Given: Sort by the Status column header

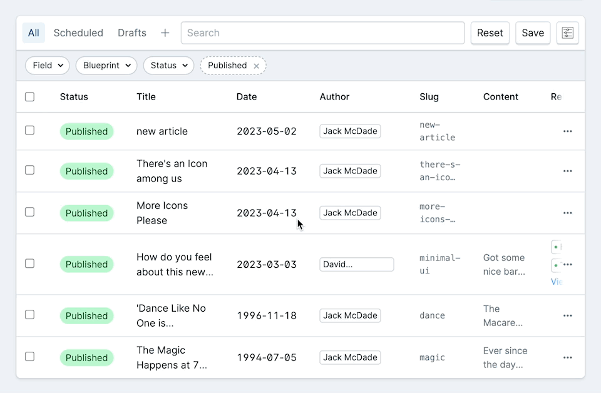Looking at the screenshot, I should (x=74, y=96).
